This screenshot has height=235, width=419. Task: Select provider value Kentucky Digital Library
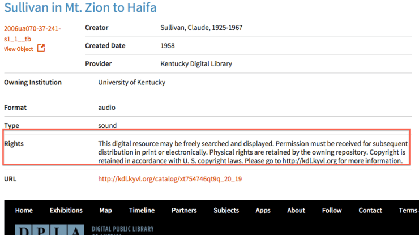(x=196, y=64)
